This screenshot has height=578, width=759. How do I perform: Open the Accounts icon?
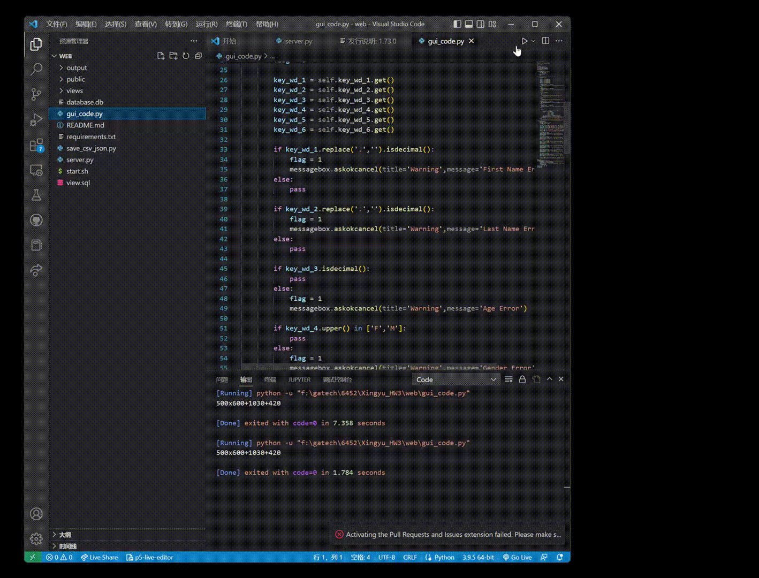pyautogui.click(x=36, y=514)
